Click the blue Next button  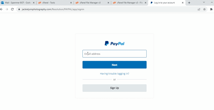[115, 65]
